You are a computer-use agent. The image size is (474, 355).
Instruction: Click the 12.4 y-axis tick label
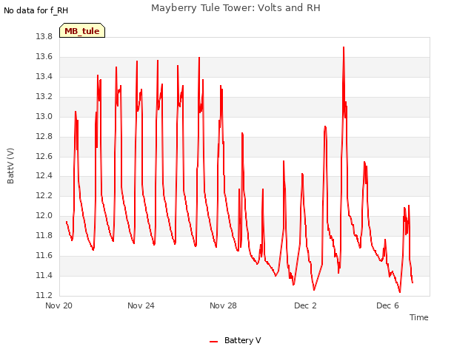[44, 176]
